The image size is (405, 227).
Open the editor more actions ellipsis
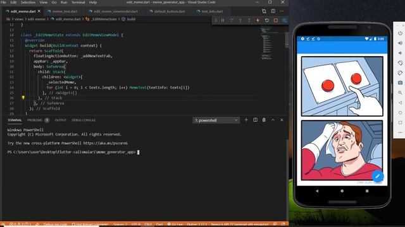pyautogui.click(x=282, y=11)
